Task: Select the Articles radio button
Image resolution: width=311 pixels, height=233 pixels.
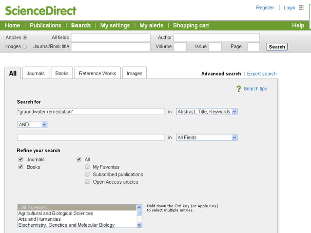Action: (25, 37)
